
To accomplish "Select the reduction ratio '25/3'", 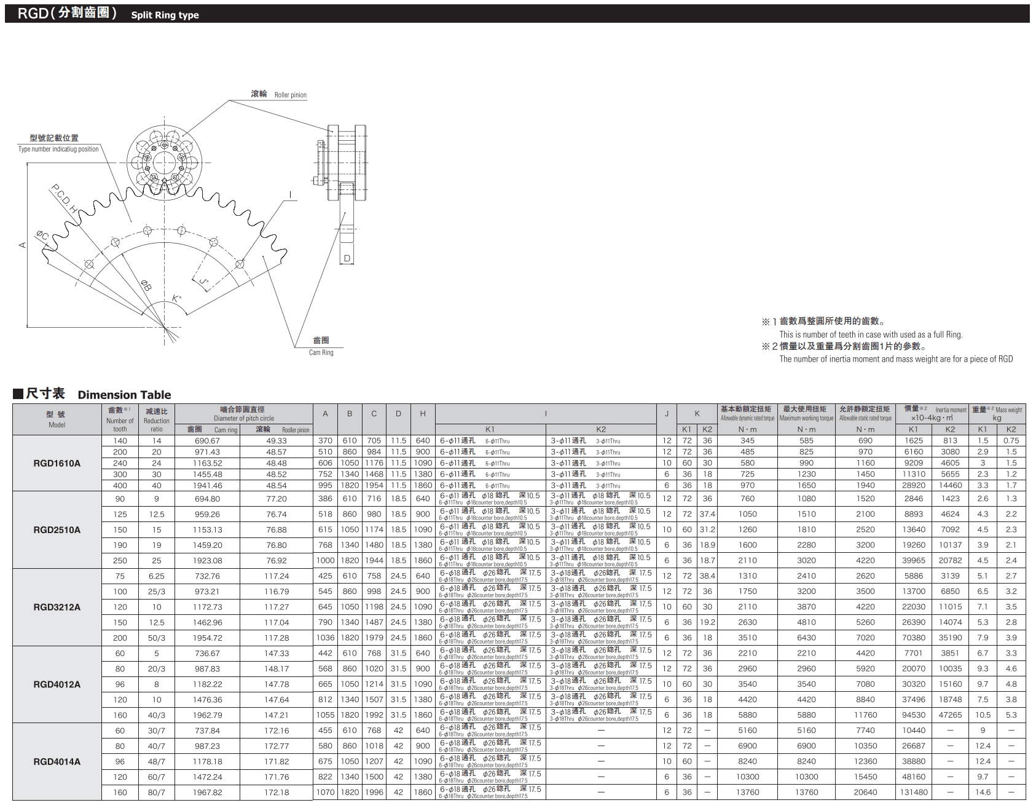I will [x=157, y=592].
